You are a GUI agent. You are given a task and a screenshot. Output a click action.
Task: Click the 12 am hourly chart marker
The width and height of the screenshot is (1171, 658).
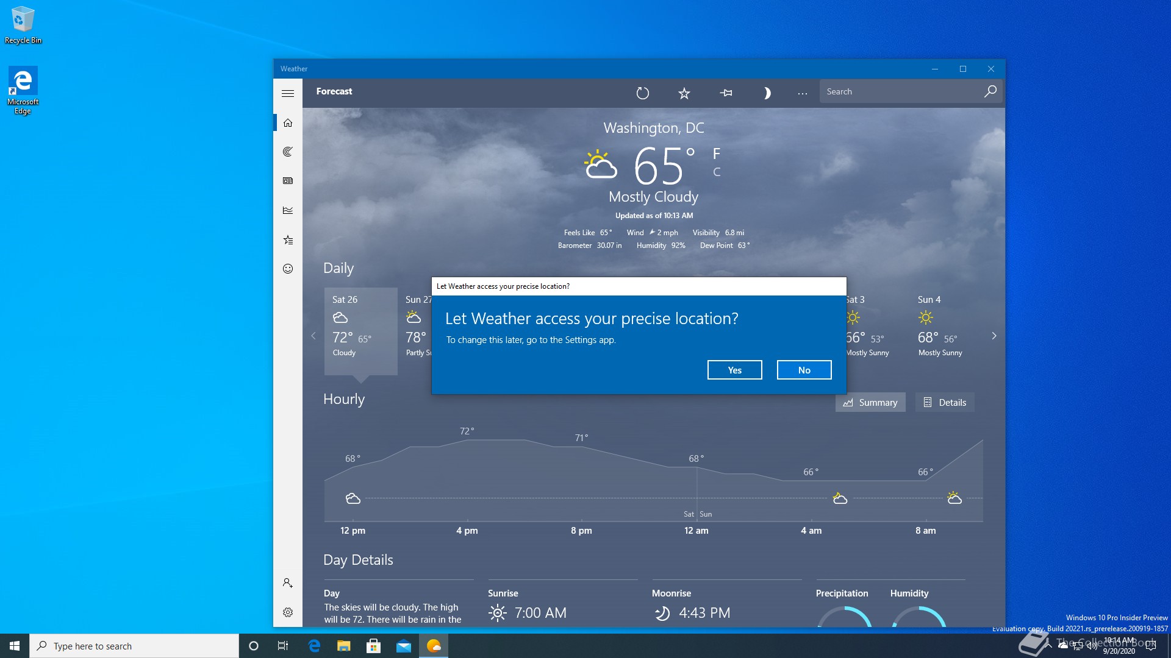pos(697,531)
